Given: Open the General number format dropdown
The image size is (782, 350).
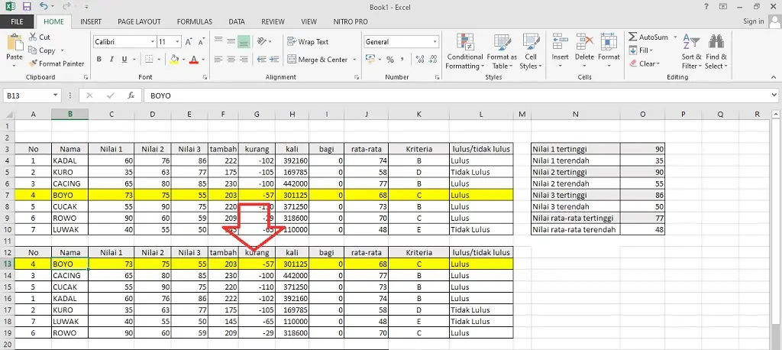Looking at the screenshot, I should (435, 42).
